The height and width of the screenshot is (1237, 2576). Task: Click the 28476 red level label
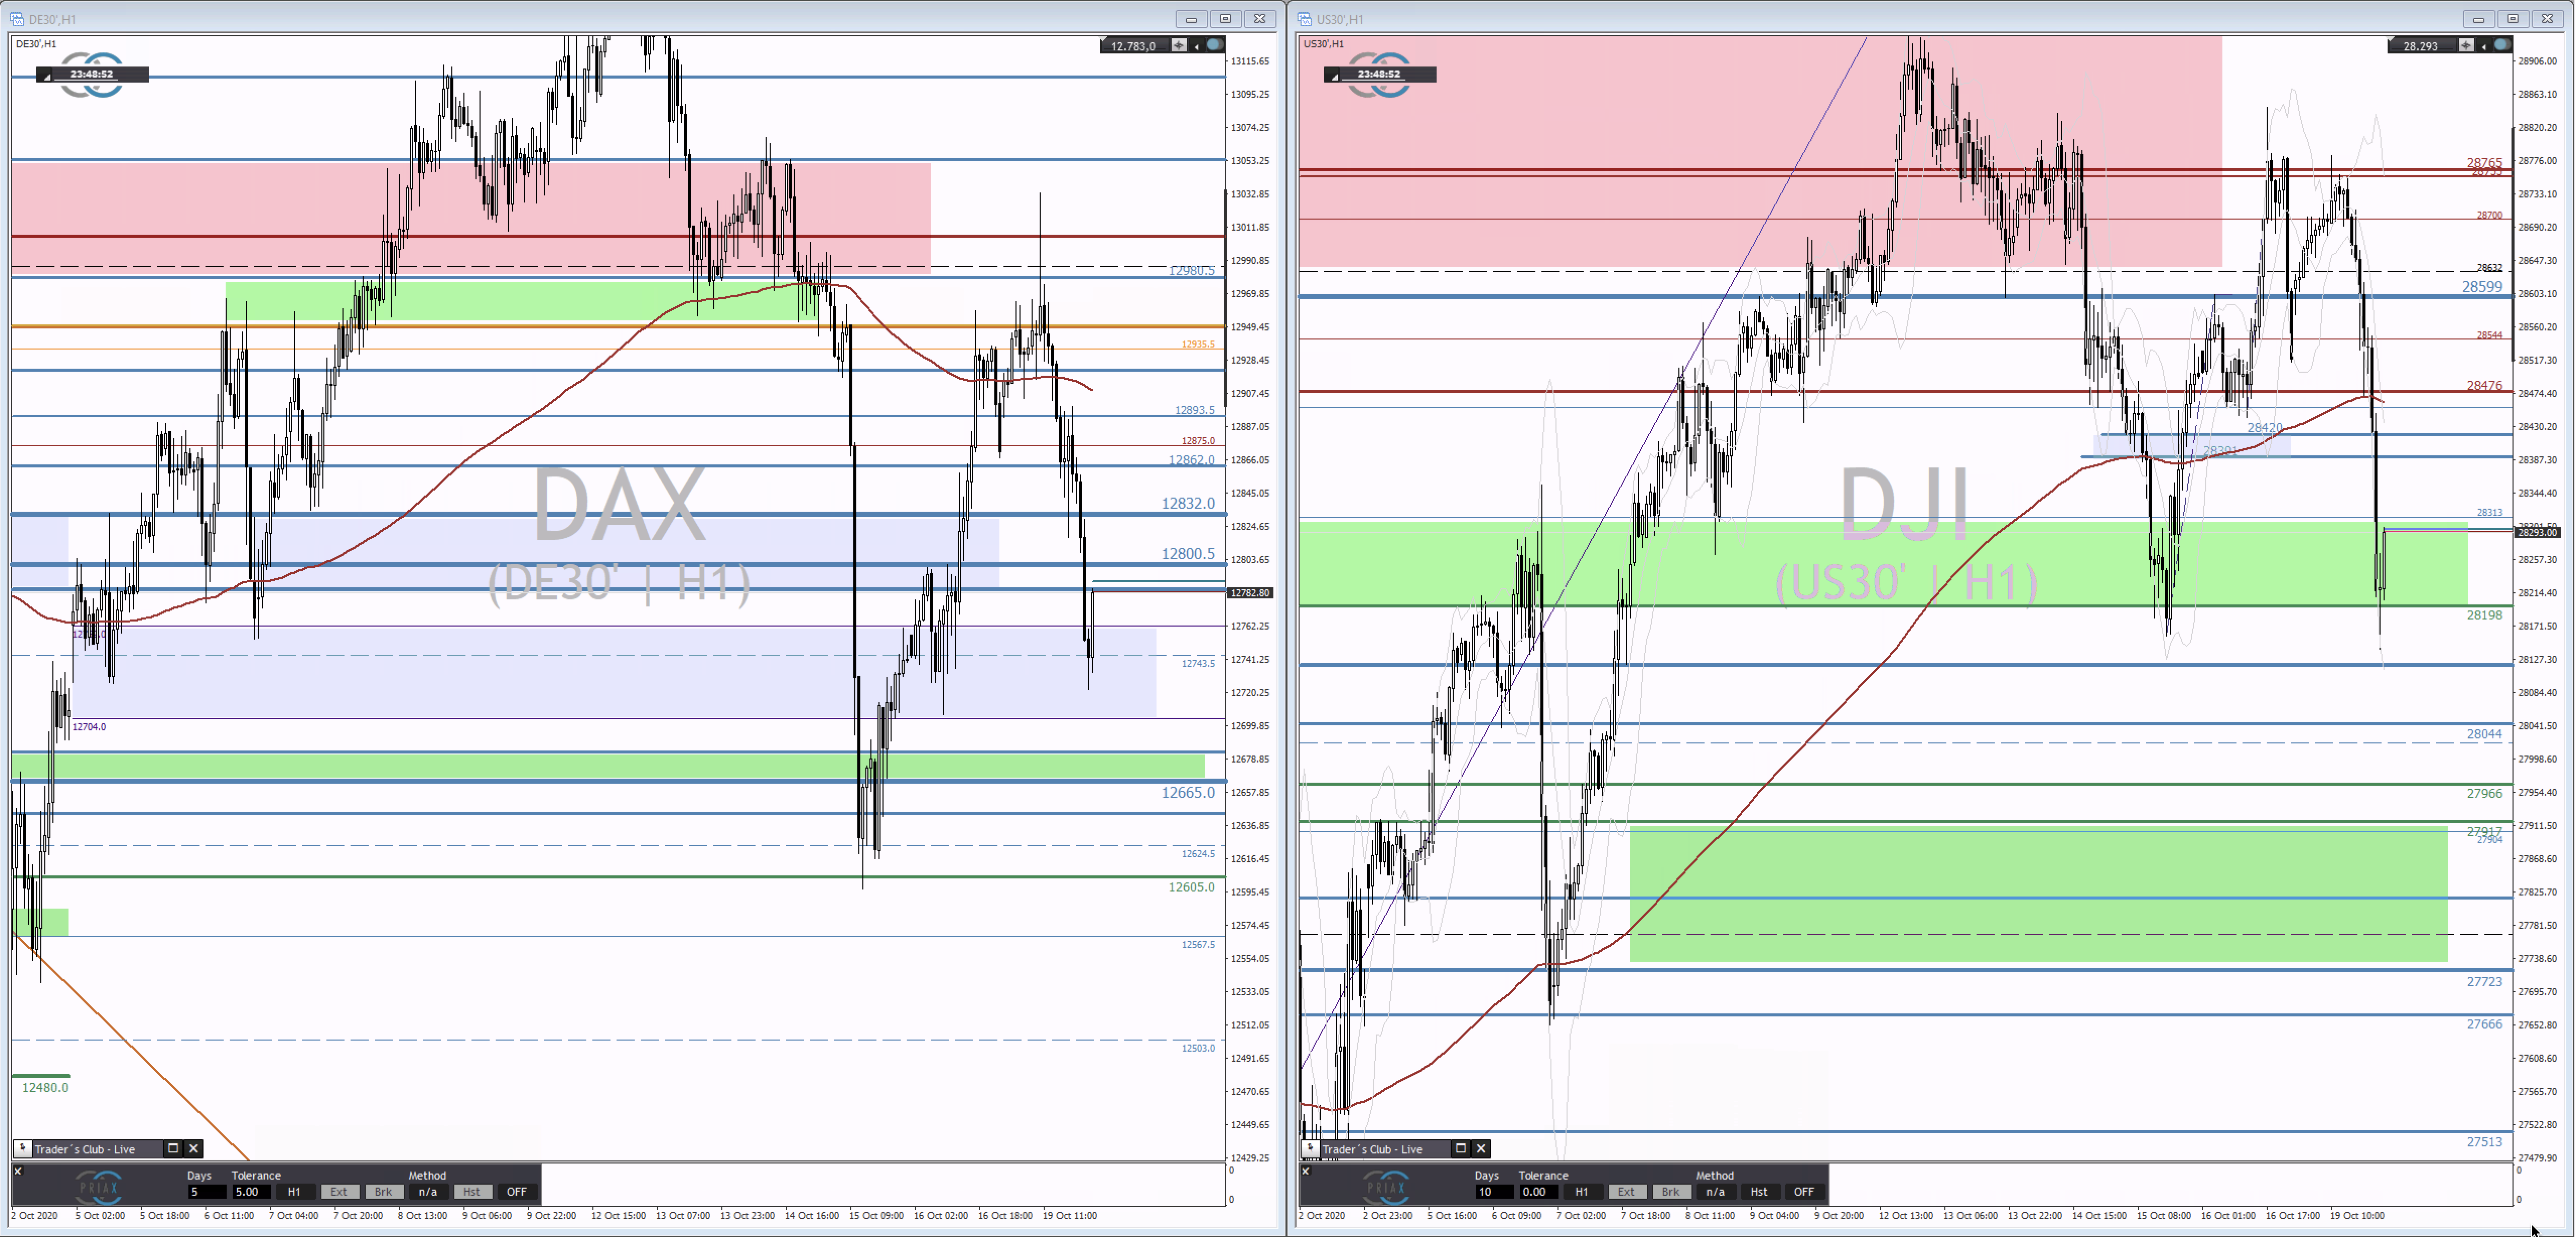2484,385
